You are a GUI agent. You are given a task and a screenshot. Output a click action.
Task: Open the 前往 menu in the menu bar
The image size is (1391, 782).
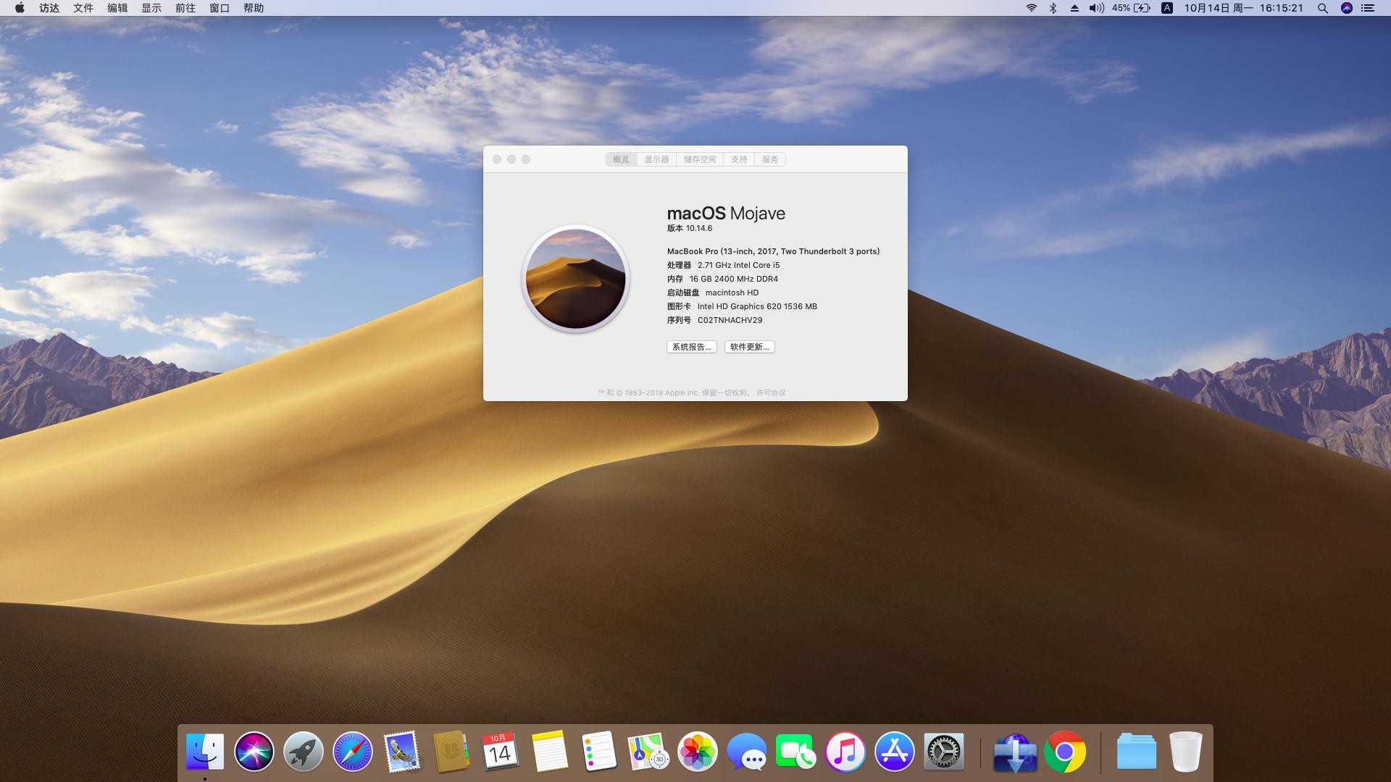click(185, 8)
